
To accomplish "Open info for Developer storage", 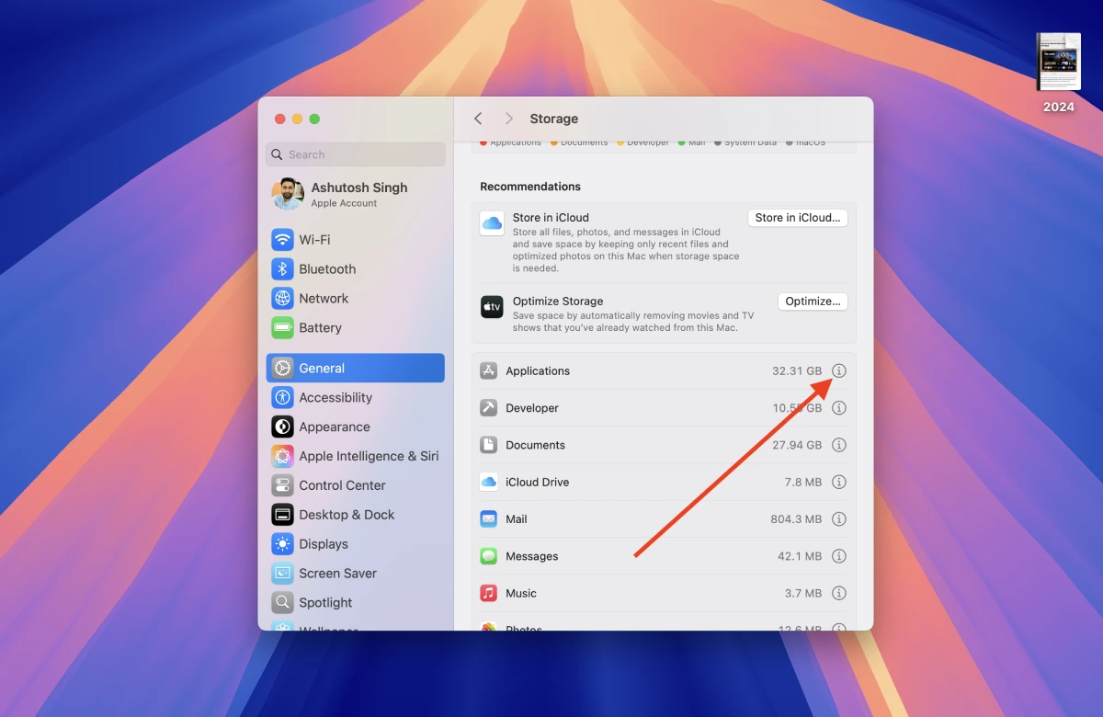I will point(839,408).
